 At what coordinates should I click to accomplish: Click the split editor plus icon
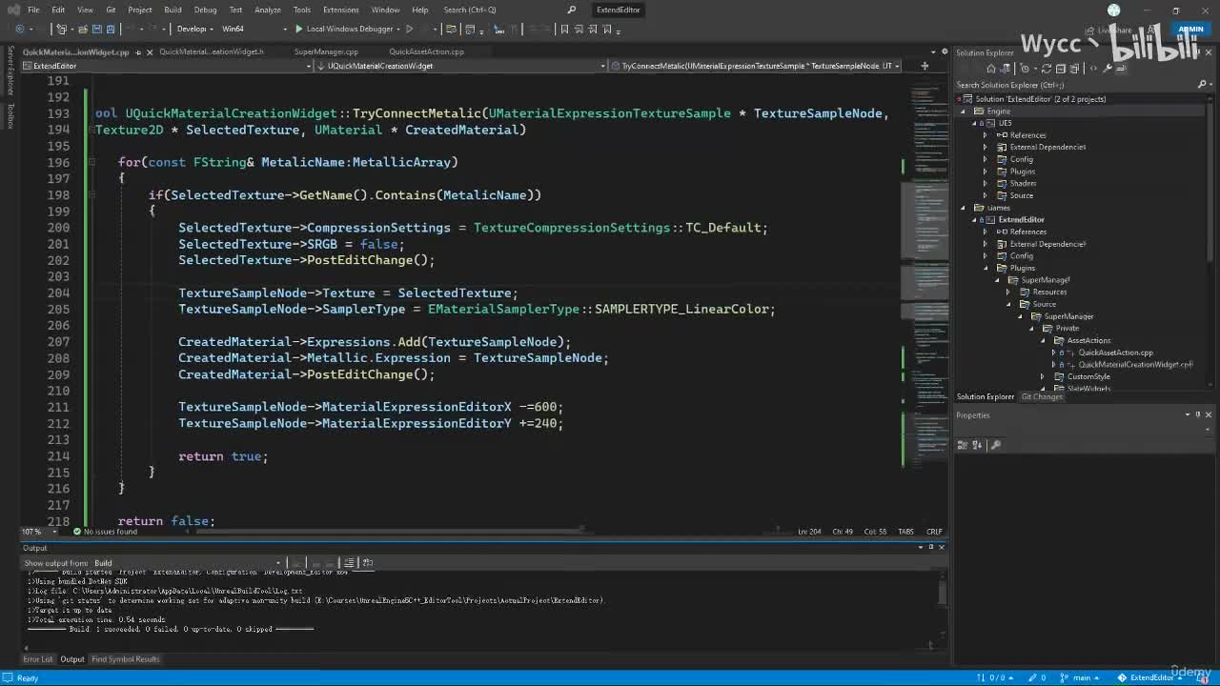tap(925, 66)
